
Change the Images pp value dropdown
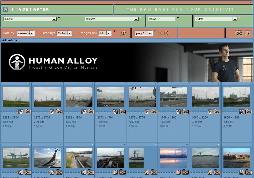[105, 33]
